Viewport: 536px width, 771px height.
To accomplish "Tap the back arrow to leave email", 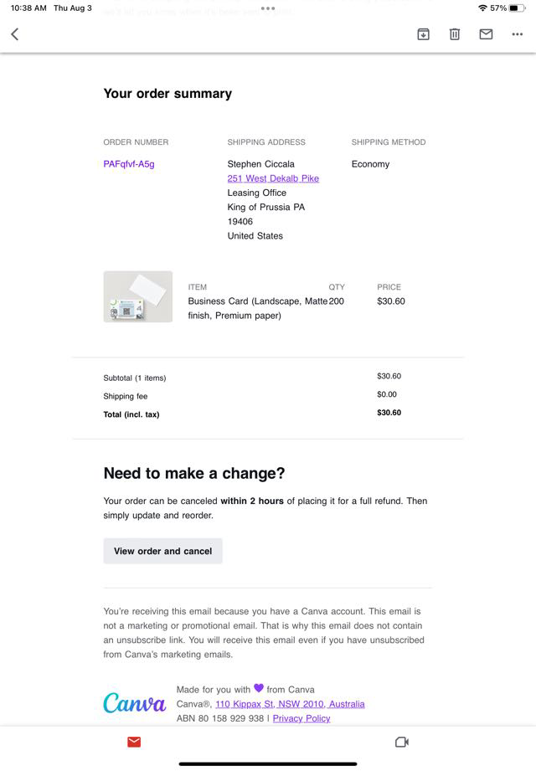I will pos(14,34).
